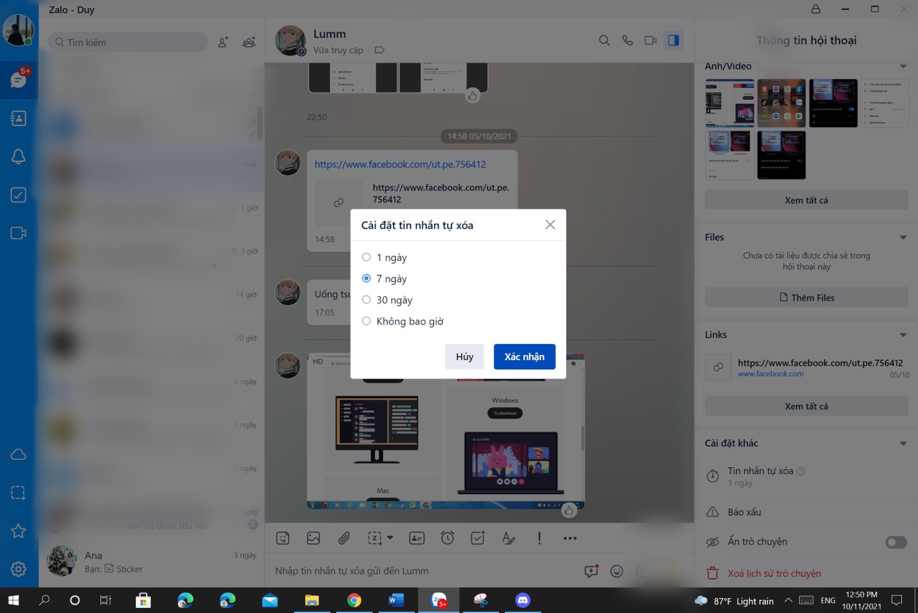Click the send contact card icon
The image size is (918, 613).
(x=417, y=538)
